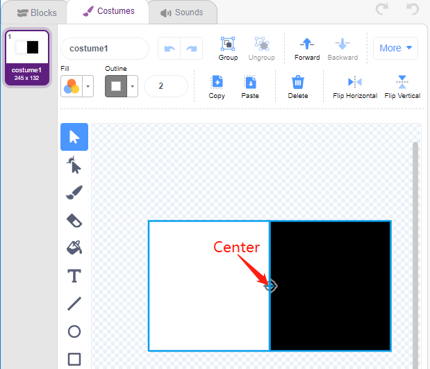The height and width of the screenshot is (369, 430).
Task: Pick the Fill bucket tool
Action: [74, 248]
